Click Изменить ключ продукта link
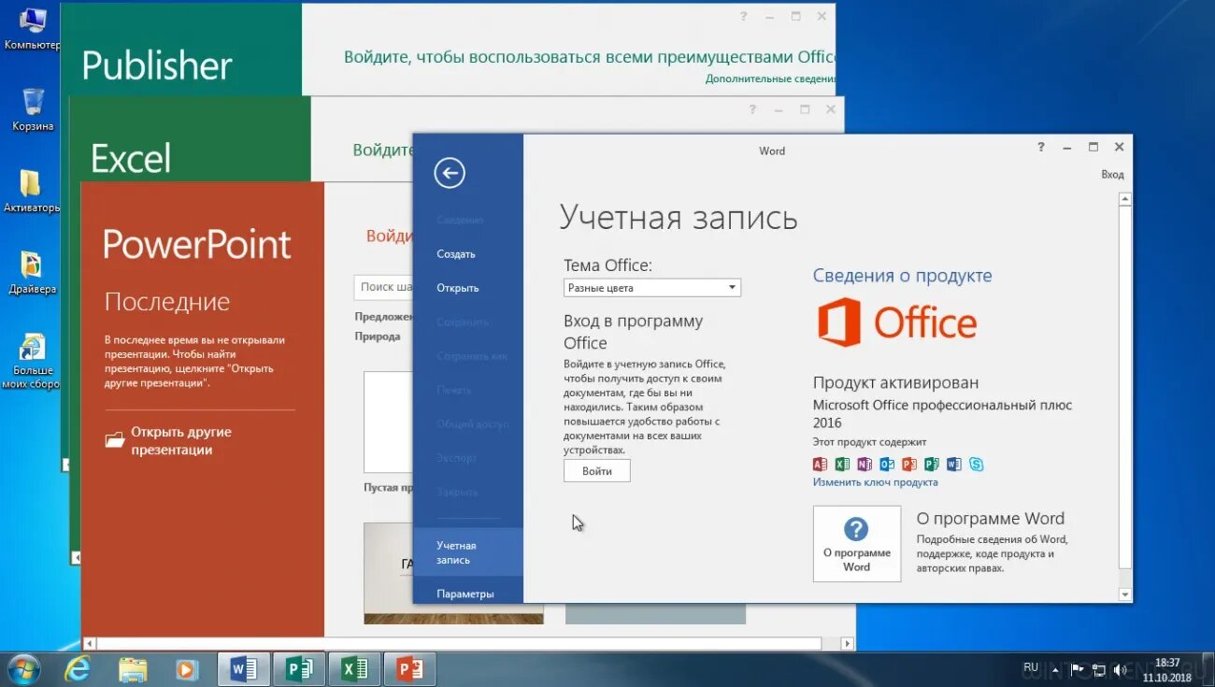Viewport: 1215px width, 687px height. (875, 482)
